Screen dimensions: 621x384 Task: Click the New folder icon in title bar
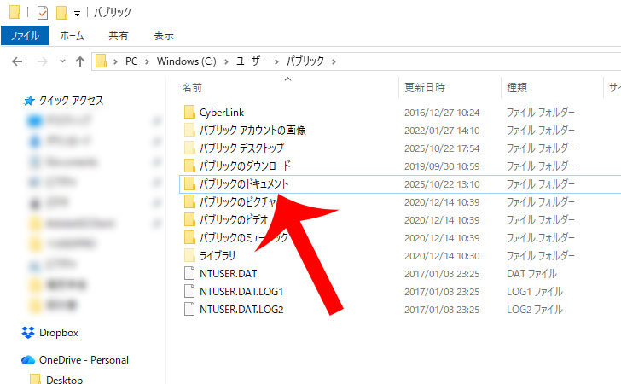61,13
